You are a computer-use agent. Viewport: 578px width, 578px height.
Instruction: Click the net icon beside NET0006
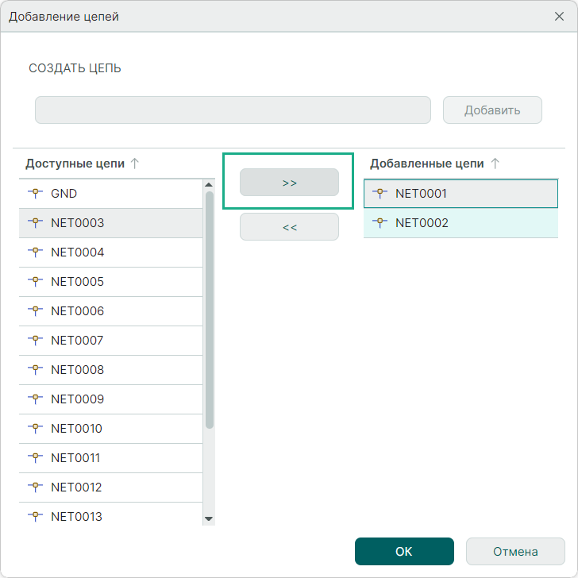tap(34, 311)
